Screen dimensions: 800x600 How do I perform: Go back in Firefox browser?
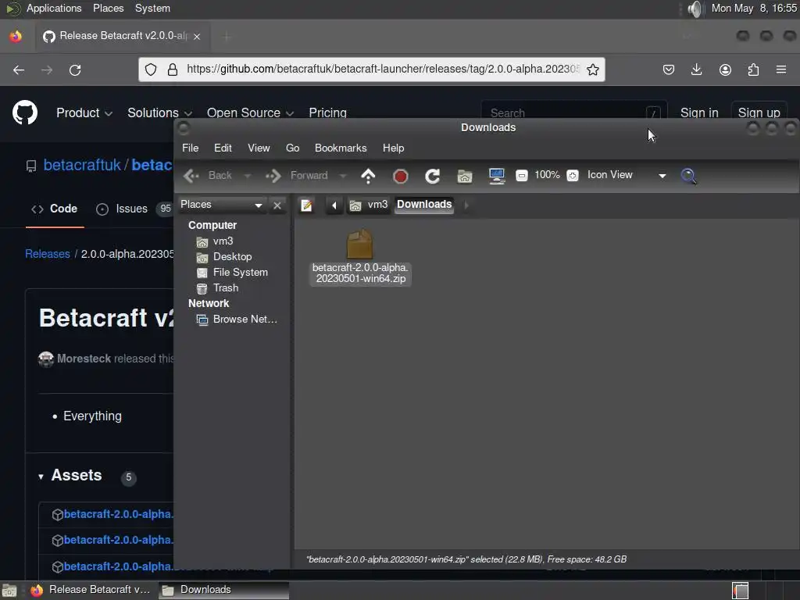[x=19, y=70]
